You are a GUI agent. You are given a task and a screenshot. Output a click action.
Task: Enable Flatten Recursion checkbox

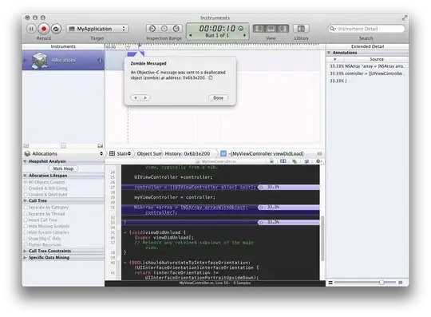26,244
